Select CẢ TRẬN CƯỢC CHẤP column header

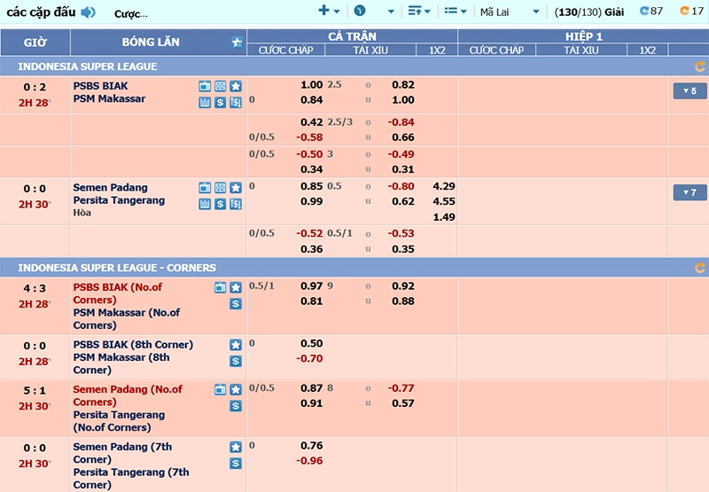coord(285,51)
